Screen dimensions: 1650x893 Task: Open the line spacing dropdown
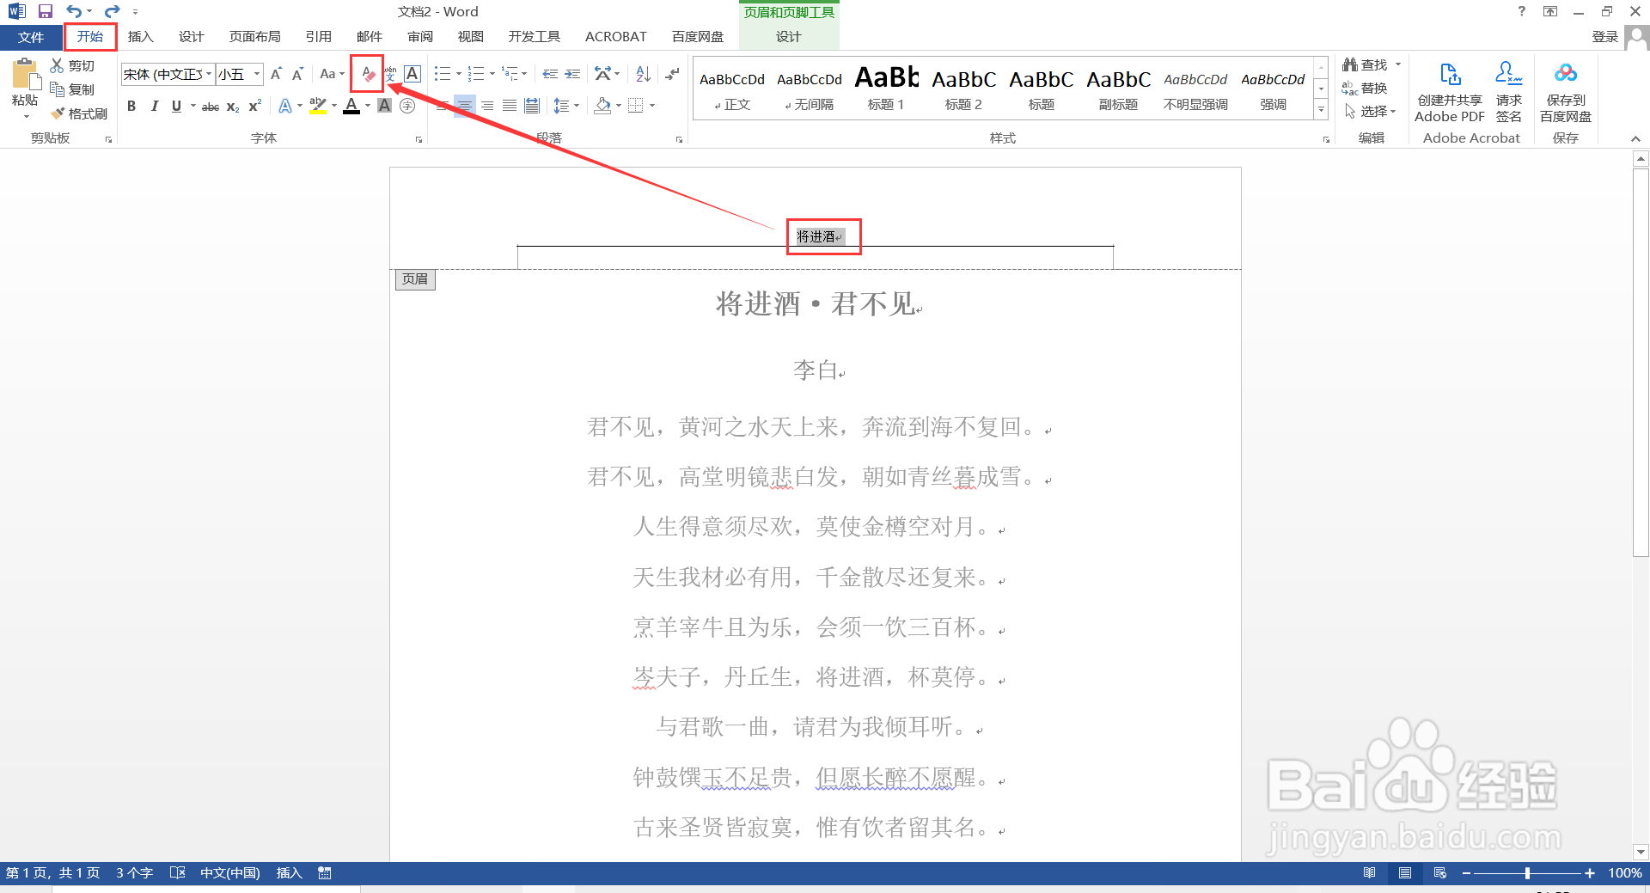click(x=566, y=106)
